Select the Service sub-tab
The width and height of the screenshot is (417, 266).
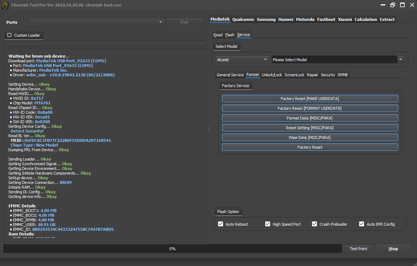tap(243, 35)
